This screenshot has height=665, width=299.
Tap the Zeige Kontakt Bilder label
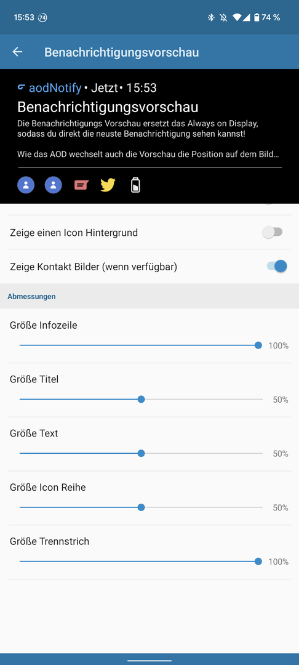click(94, 267)
